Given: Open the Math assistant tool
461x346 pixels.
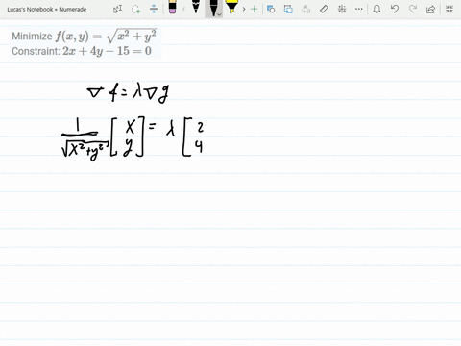Looking at the screenshot, I should (x=342, y=9).
